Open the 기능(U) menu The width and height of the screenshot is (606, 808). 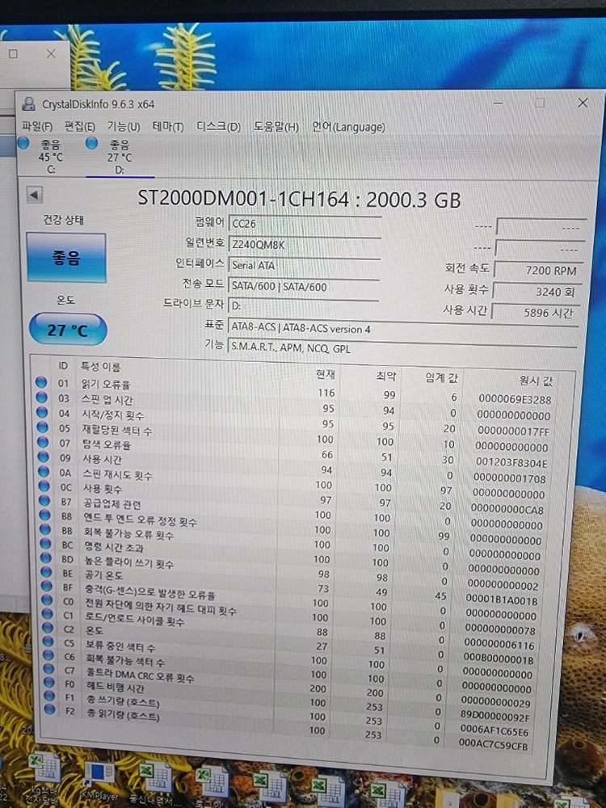click(x=123, y=126)
